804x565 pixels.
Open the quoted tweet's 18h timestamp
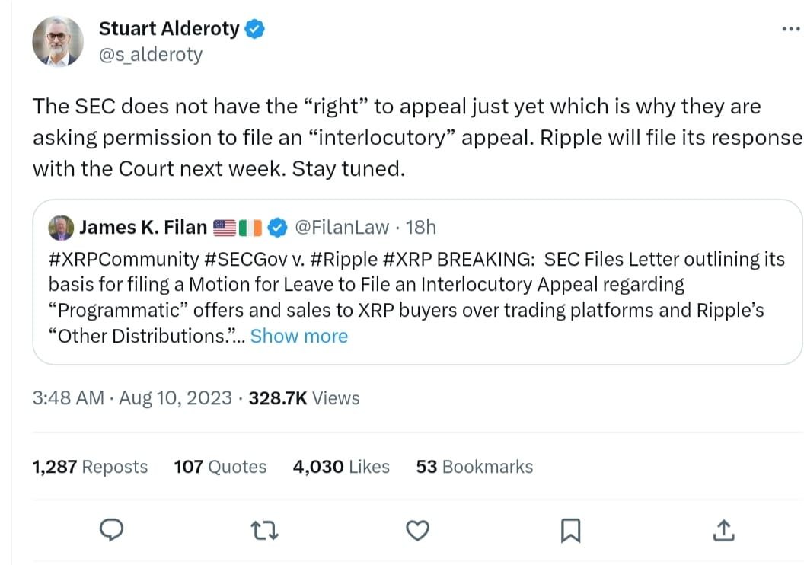click(421, 227)
